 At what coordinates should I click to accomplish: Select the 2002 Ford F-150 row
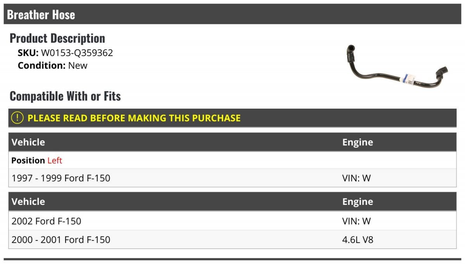click(232, 221)
